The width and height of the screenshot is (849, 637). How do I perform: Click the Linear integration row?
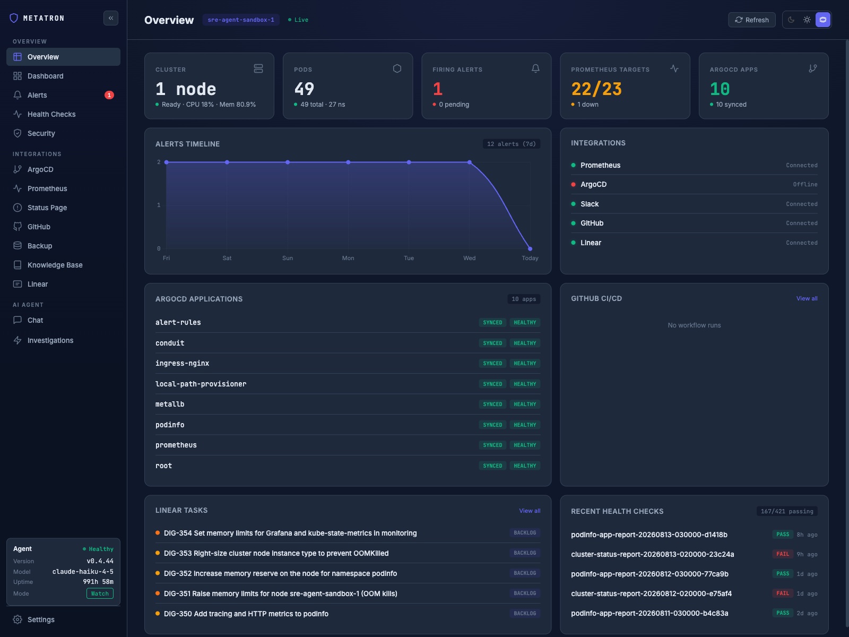[x=694, y=243]
